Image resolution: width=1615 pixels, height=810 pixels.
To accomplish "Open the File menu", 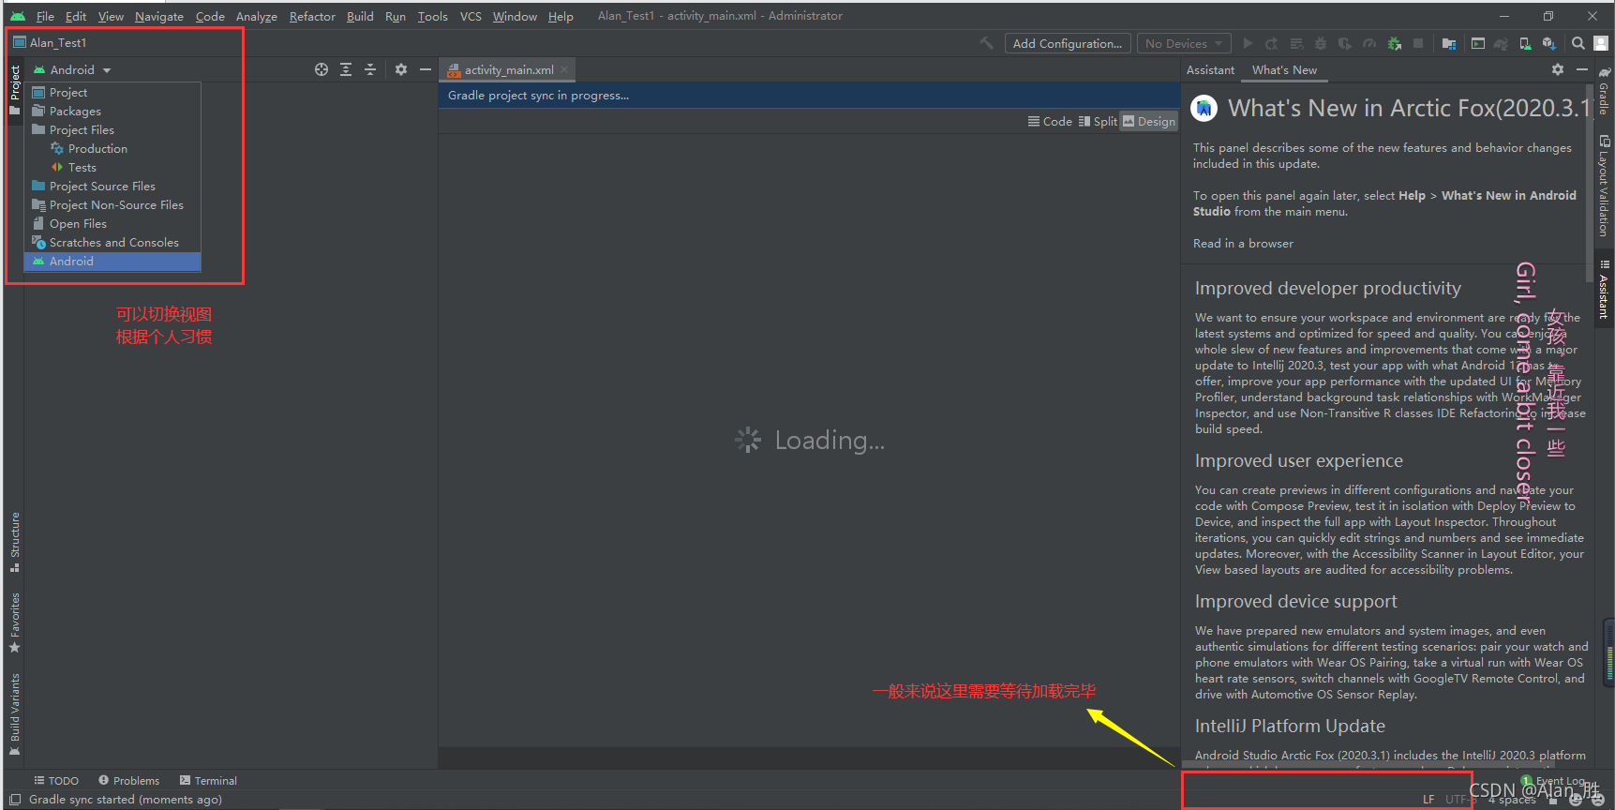I will point(45,16).
